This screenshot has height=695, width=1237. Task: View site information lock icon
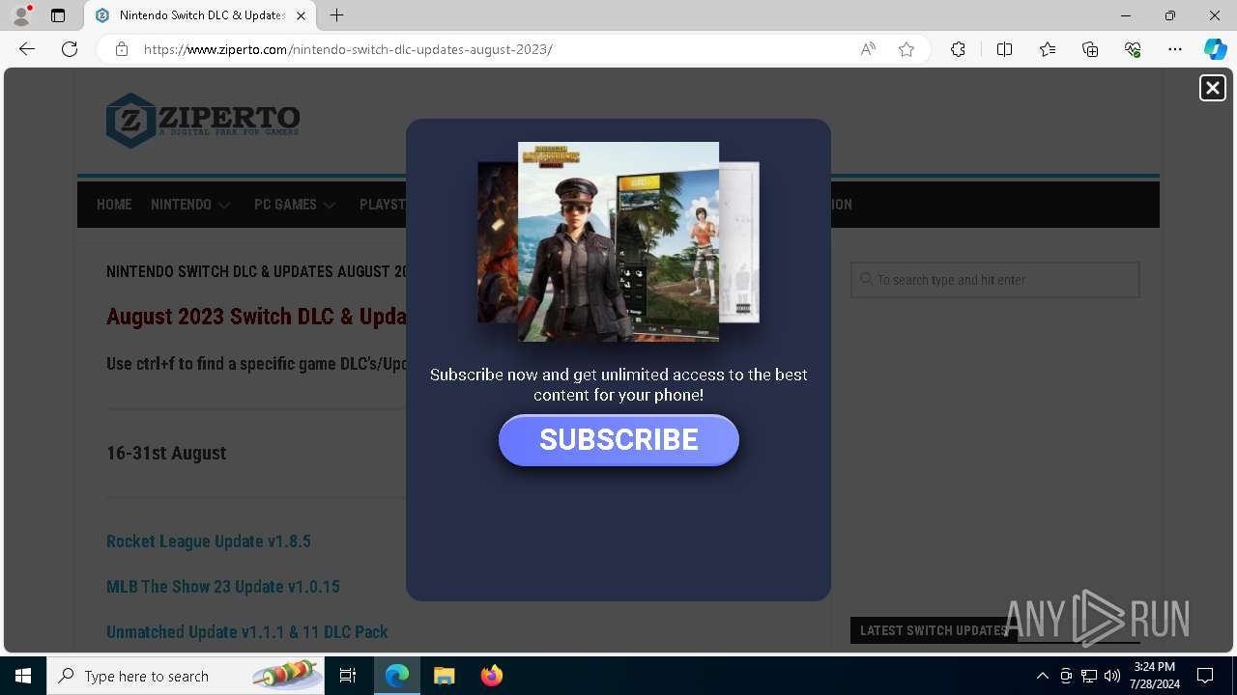(122, 49)
